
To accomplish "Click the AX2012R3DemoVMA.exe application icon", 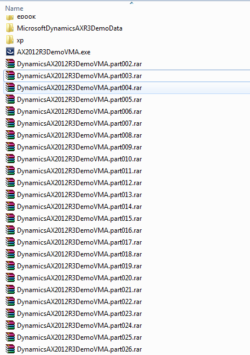I will (x=10, y=52).
